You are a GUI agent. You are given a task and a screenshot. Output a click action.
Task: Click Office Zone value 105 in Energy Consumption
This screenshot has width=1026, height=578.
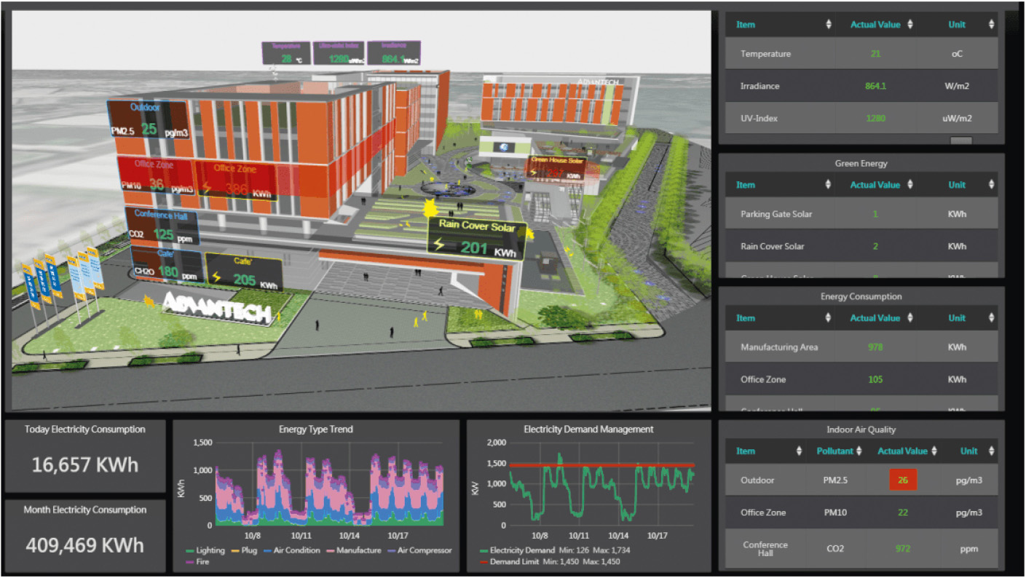875,379
